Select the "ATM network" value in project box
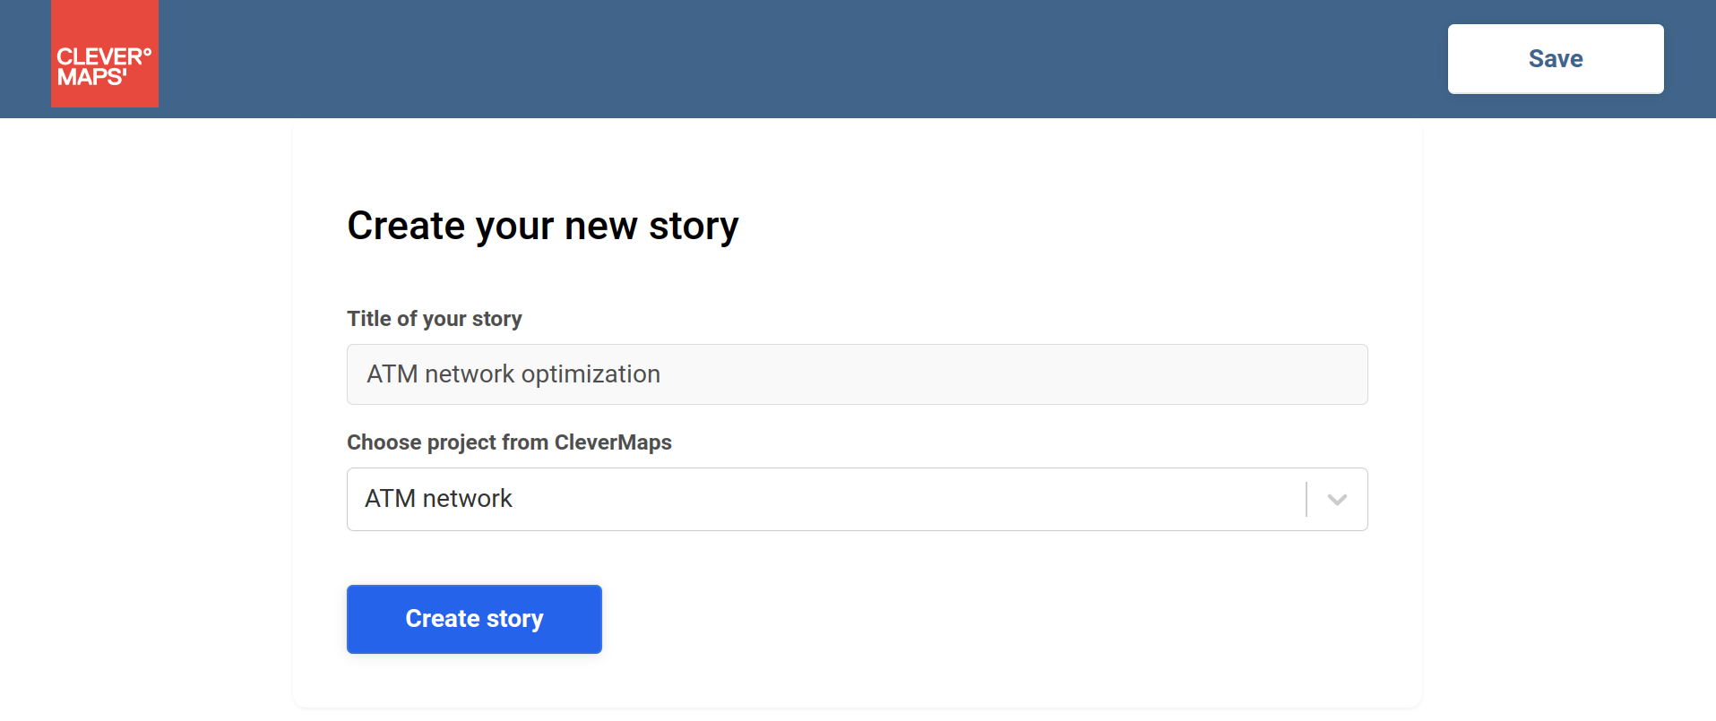 coord(438,499)
